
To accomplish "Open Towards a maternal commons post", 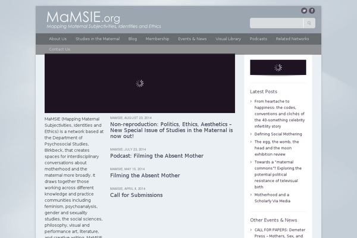I will tap(278, 174).
